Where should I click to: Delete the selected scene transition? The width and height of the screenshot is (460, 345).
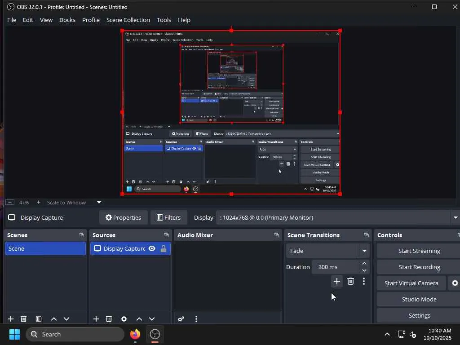coord(350,281)
